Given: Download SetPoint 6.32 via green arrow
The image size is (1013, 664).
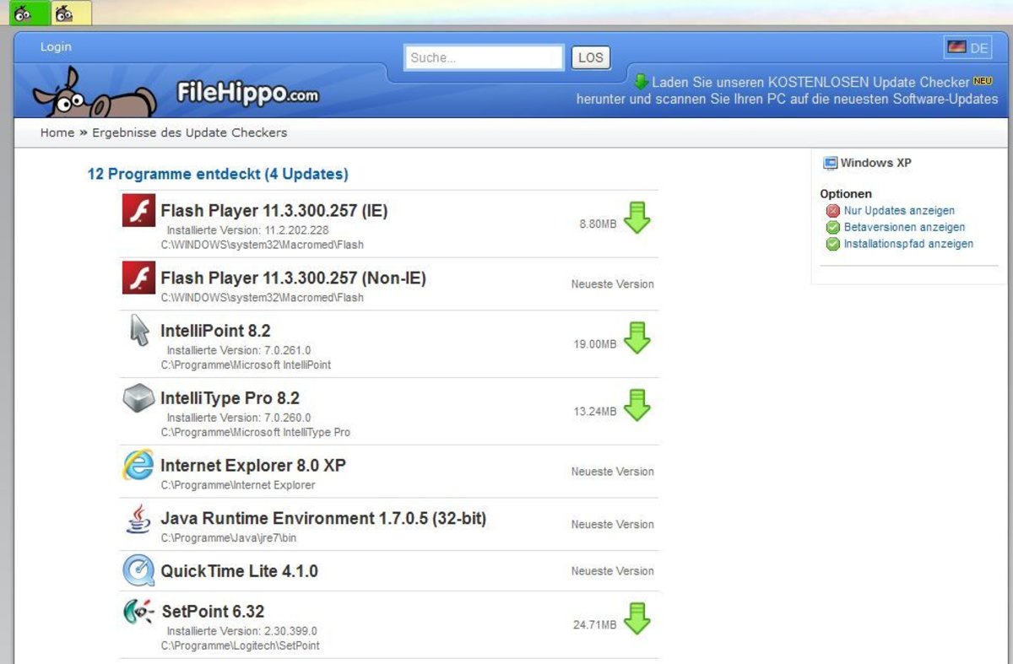Looking at the screenshot, I should pos(637,618).
